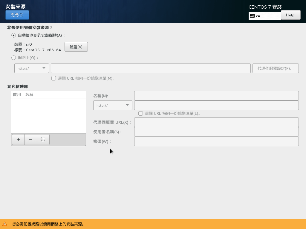The width and height of the screenshot is (306, 229).
Task: Click the 驗證(V) verify button
Action: [x=76, y=47]
